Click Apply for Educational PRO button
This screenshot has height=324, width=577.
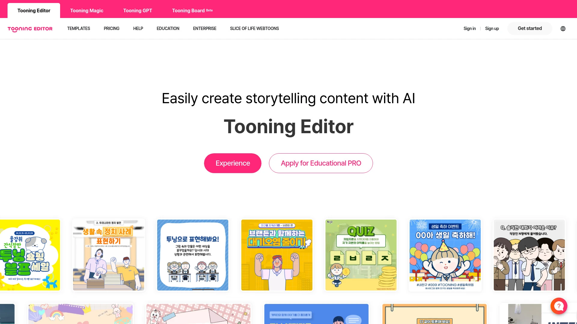tap(321, 163)
